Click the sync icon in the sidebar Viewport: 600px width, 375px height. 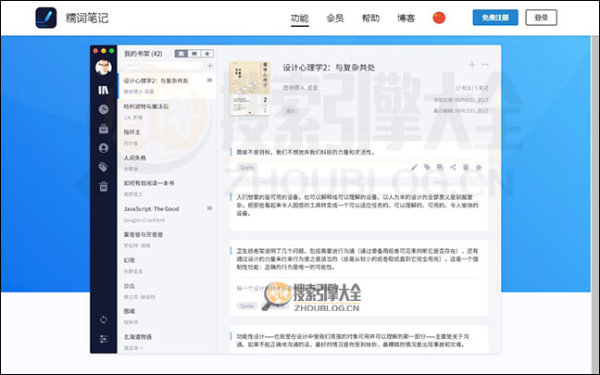tap(104, 319)
